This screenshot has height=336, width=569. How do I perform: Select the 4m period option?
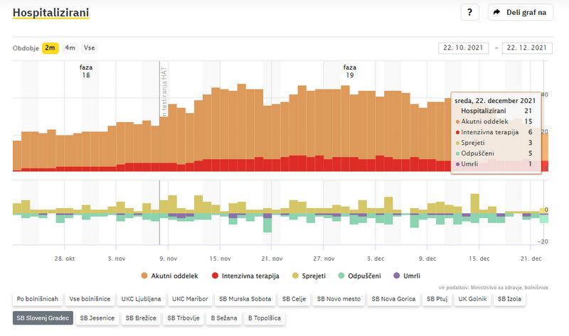click(70, 48)
